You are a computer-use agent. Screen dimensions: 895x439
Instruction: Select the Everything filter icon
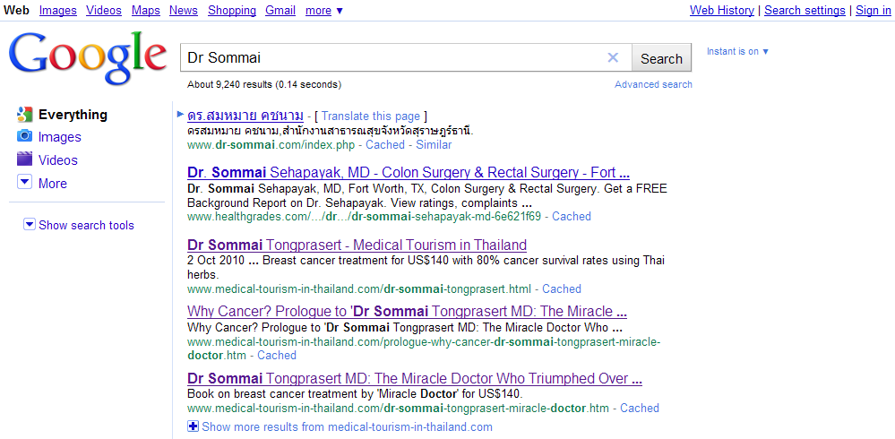[x=24, y=115]
